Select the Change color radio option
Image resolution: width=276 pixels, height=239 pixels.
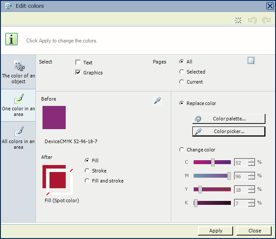pos(181,150)
